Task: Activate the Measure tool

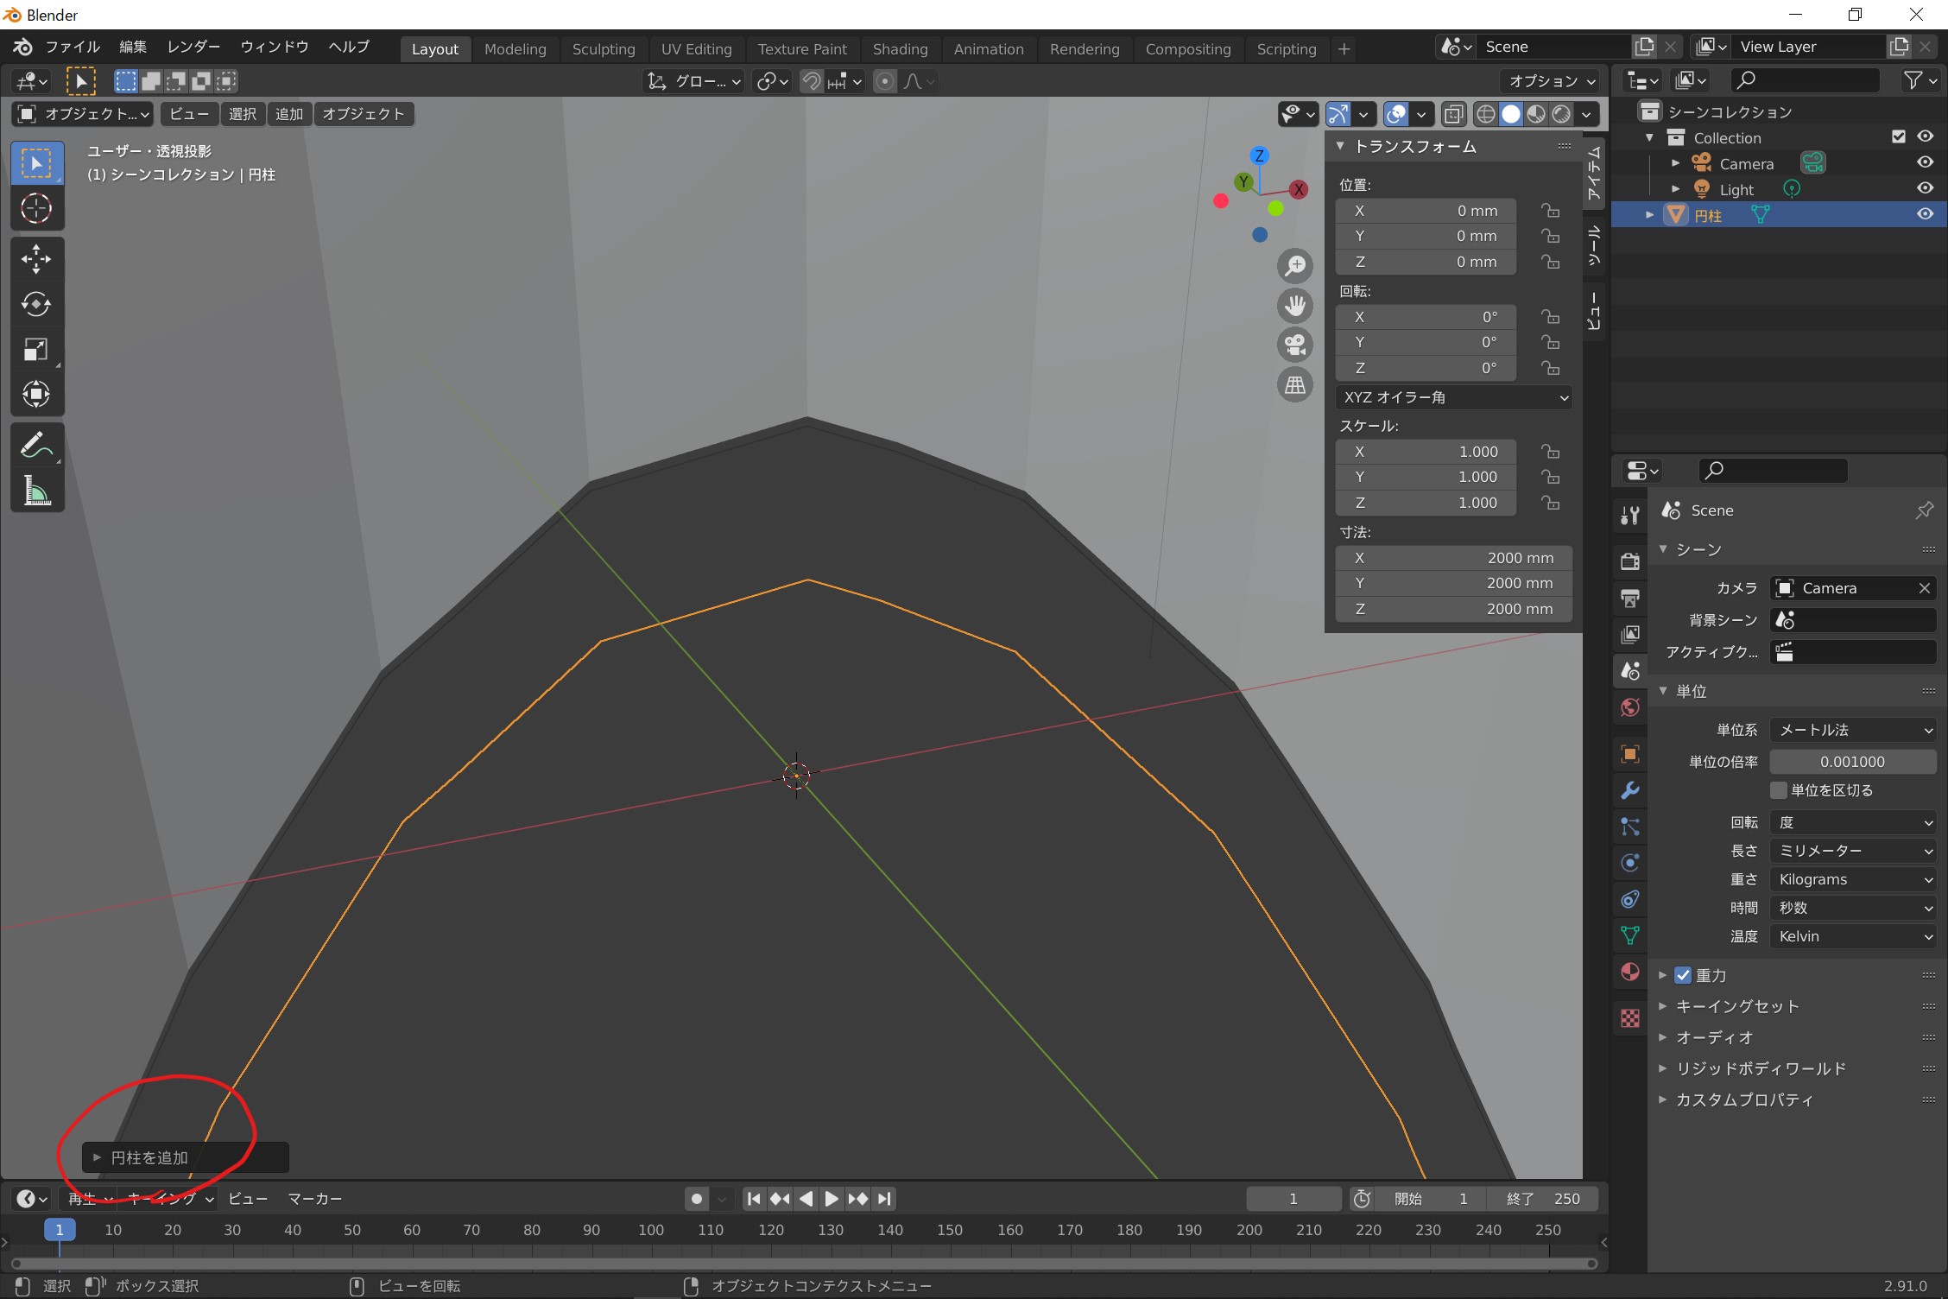Action: [36, 491]
